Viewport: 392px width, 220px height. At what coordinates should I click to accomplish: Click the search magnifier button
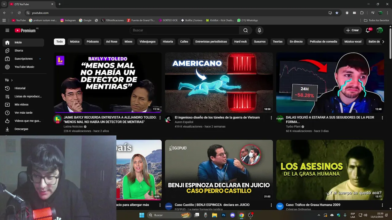point(246,30)
